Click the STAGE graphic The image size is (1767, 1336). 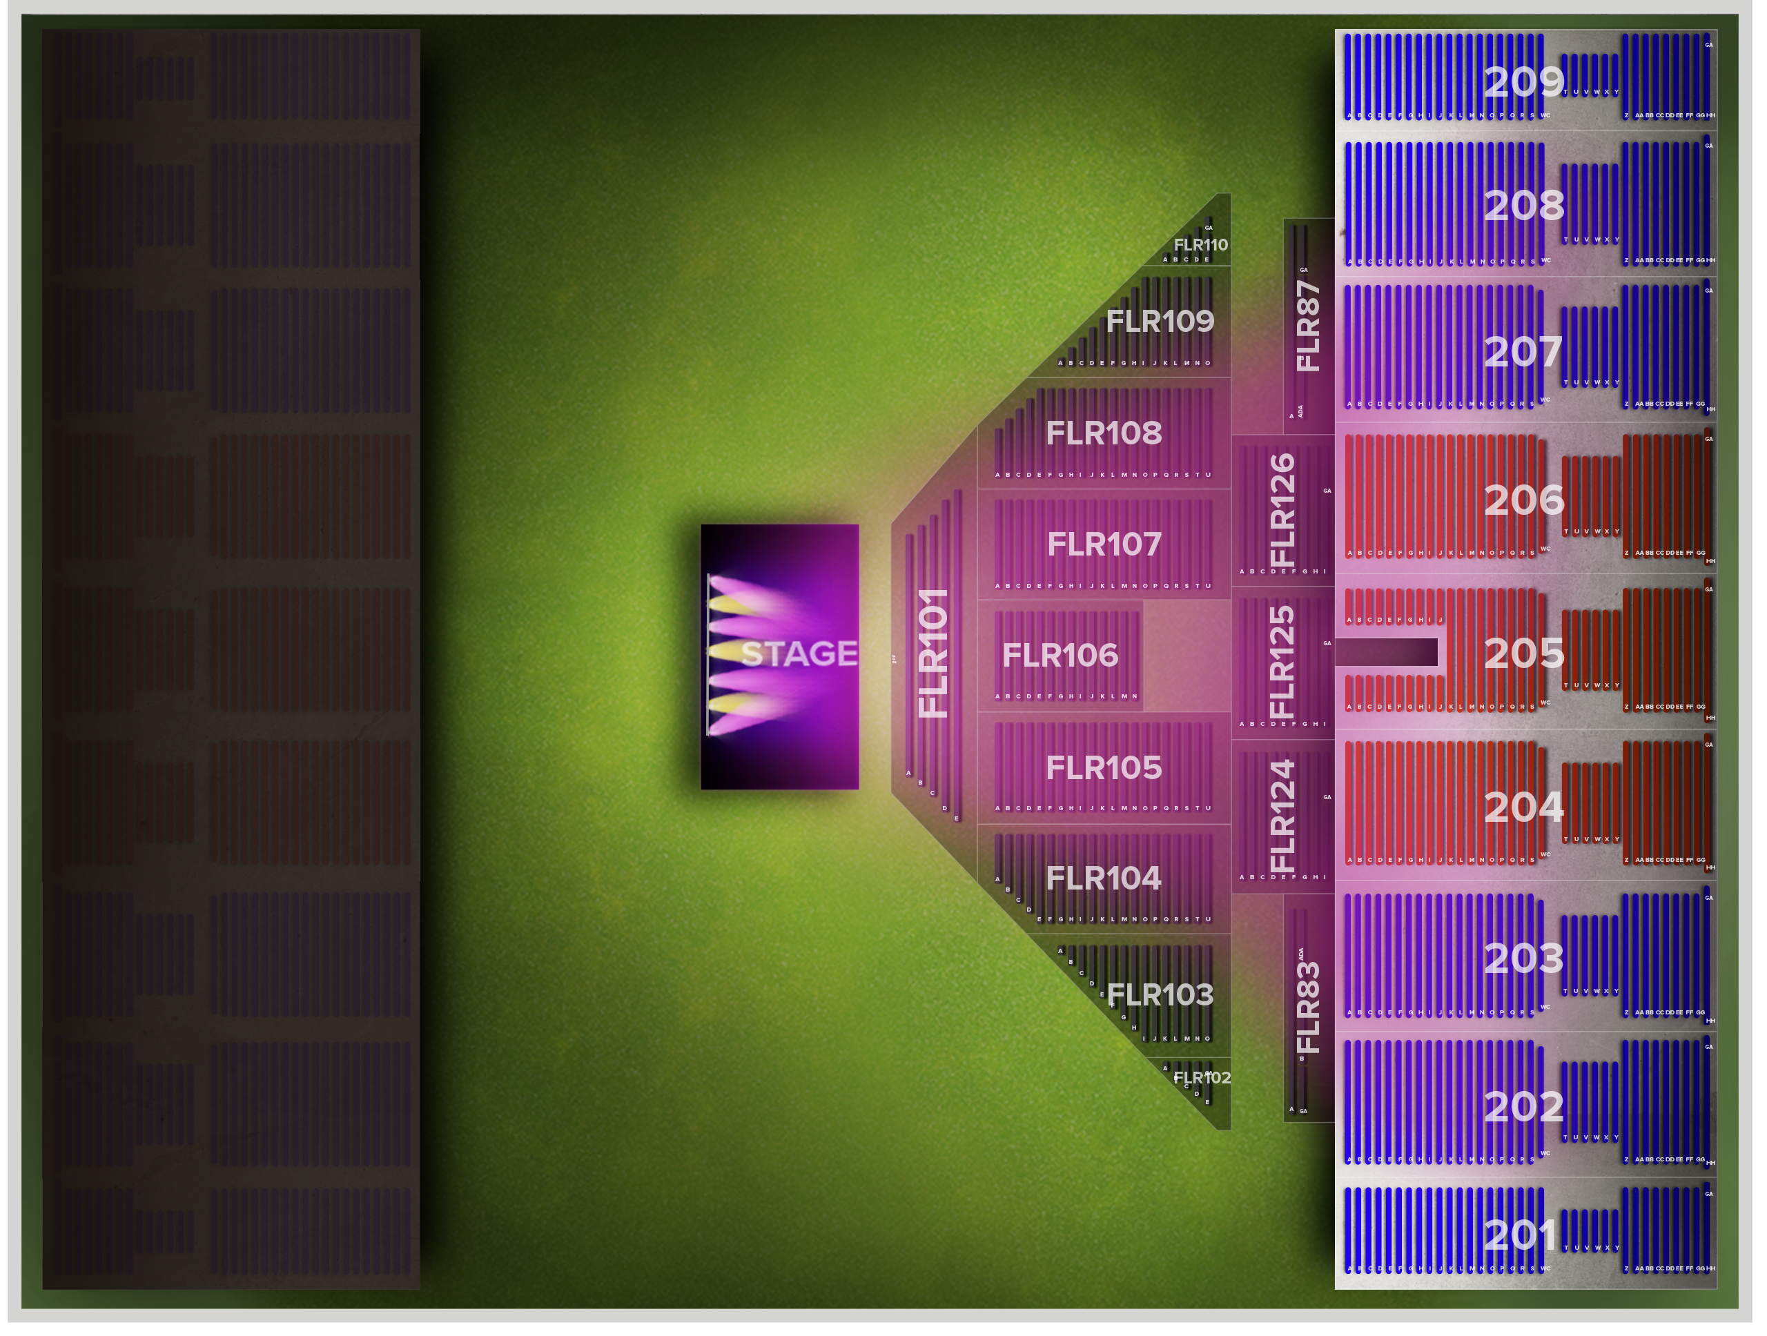coord(780,656)
